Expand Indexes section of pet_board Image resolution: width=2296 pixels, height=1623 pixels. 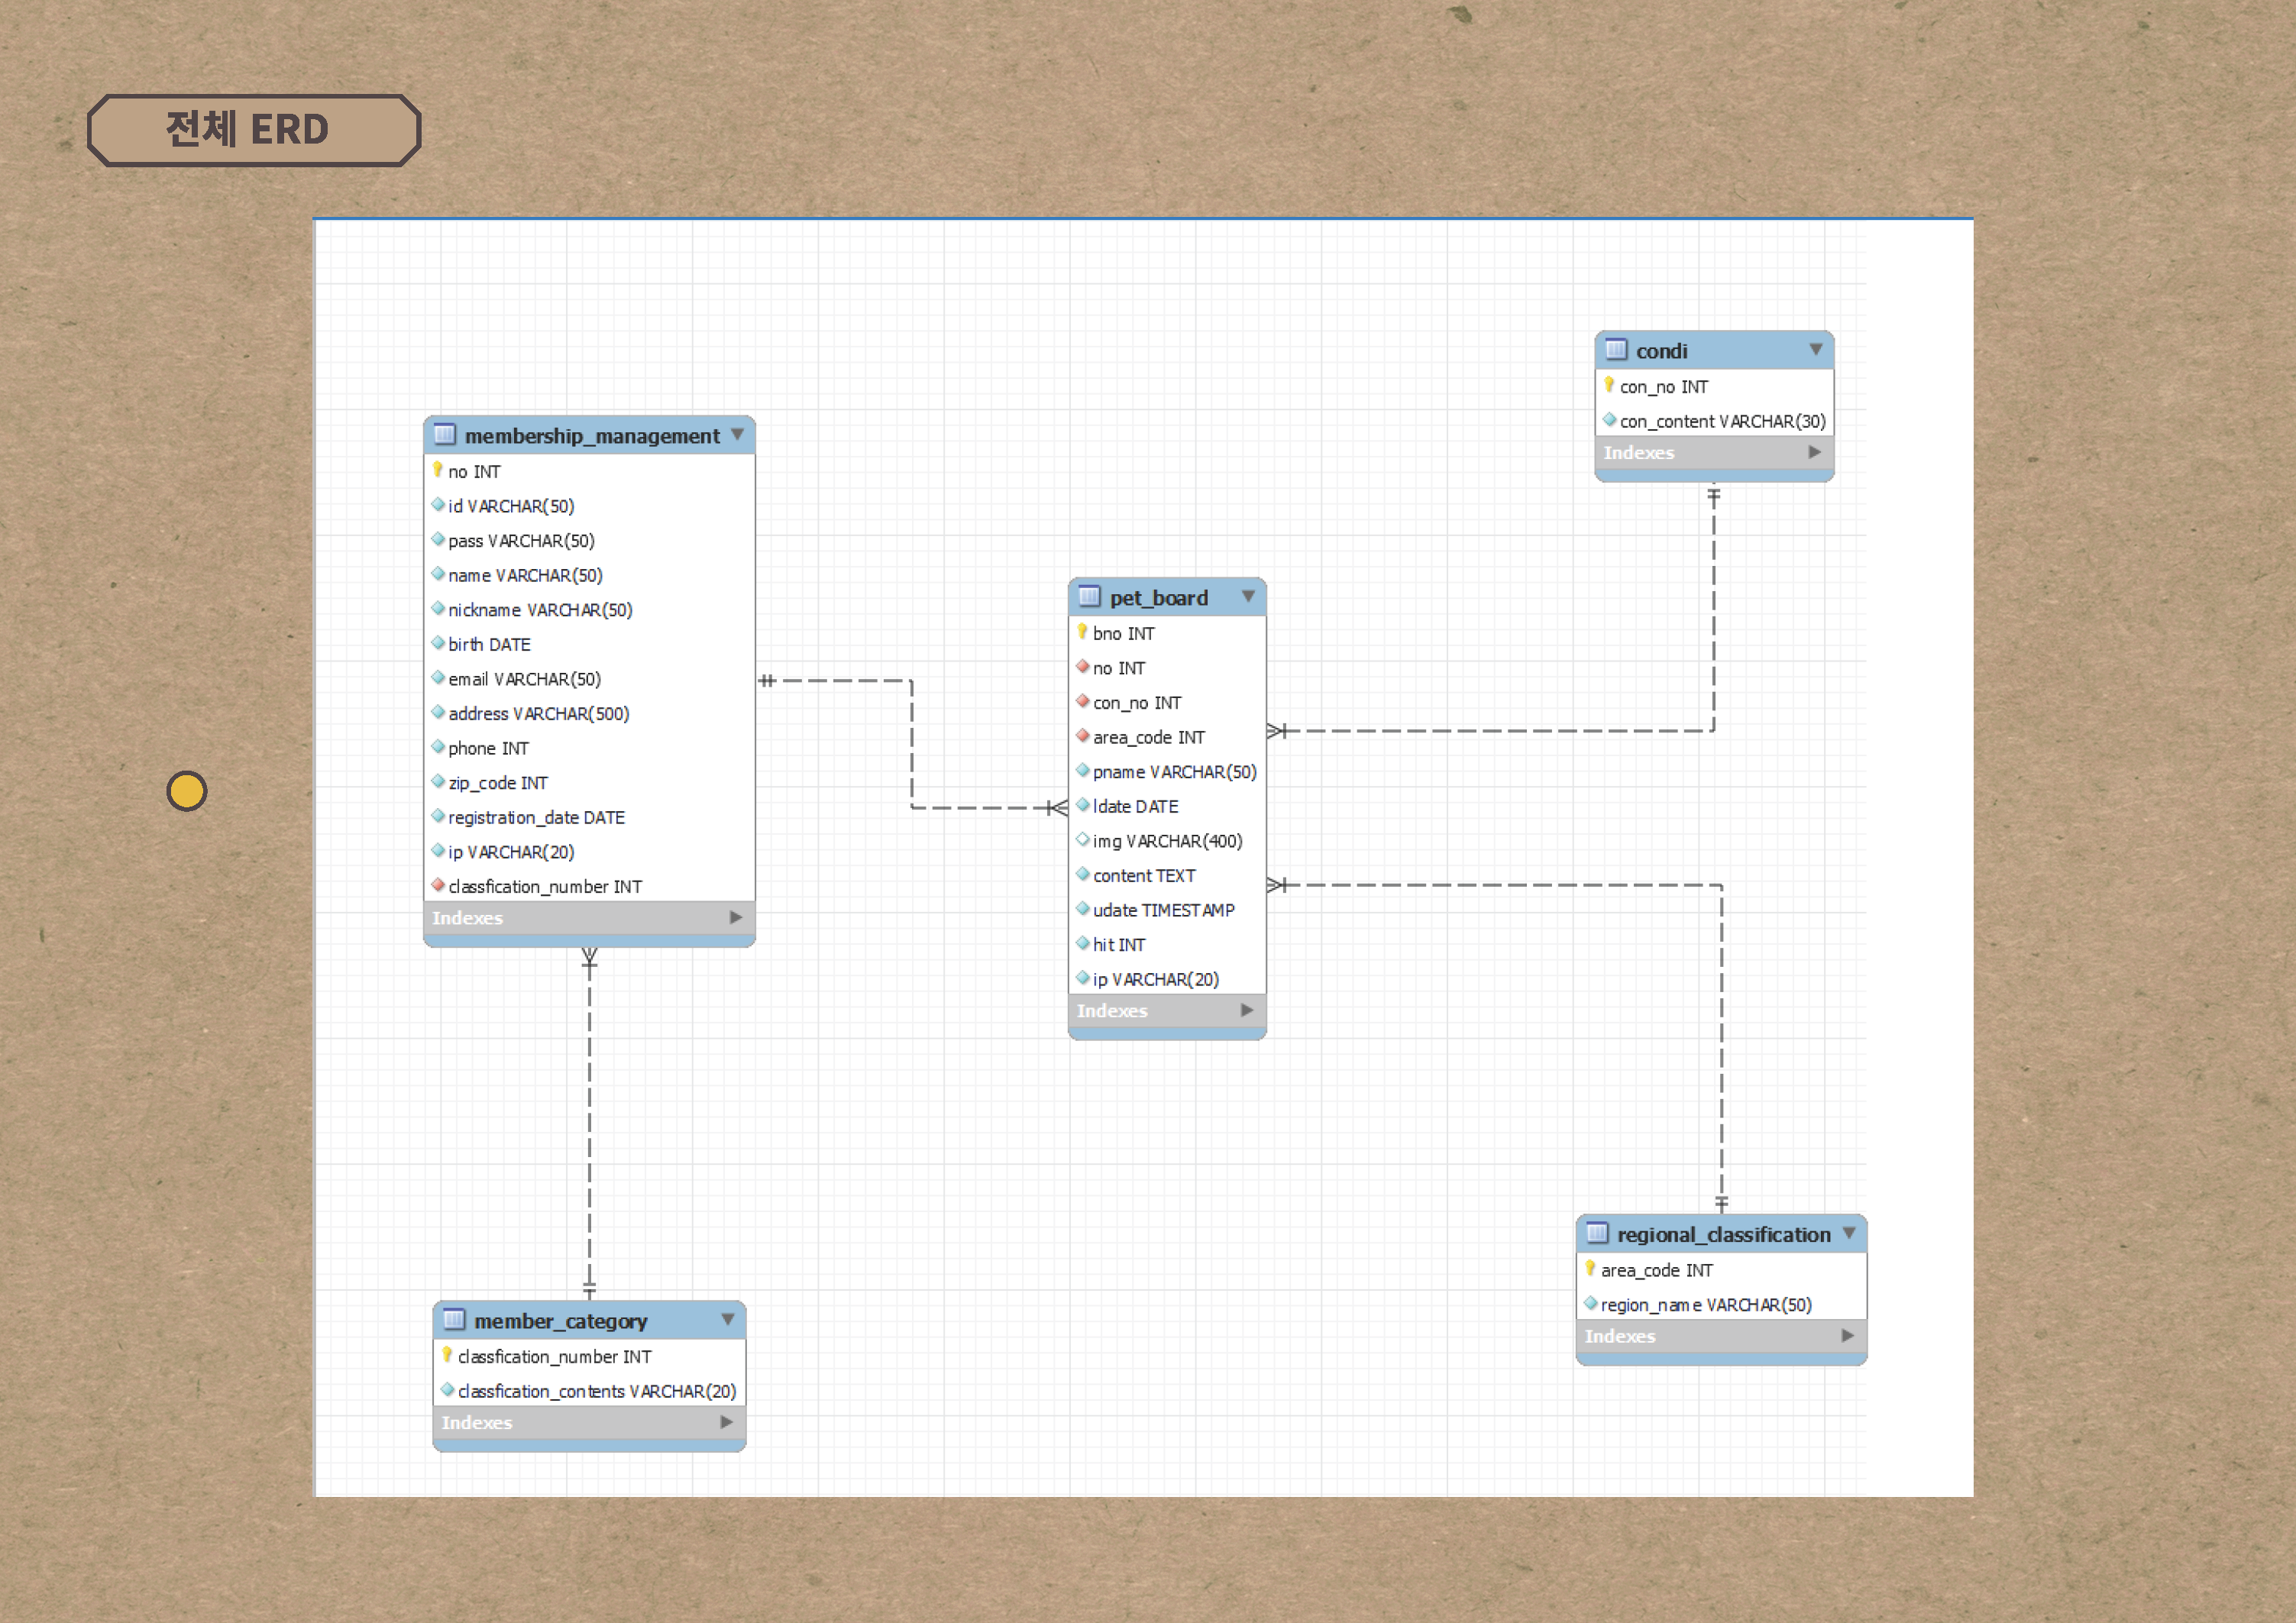(x=1246, y=1010)
